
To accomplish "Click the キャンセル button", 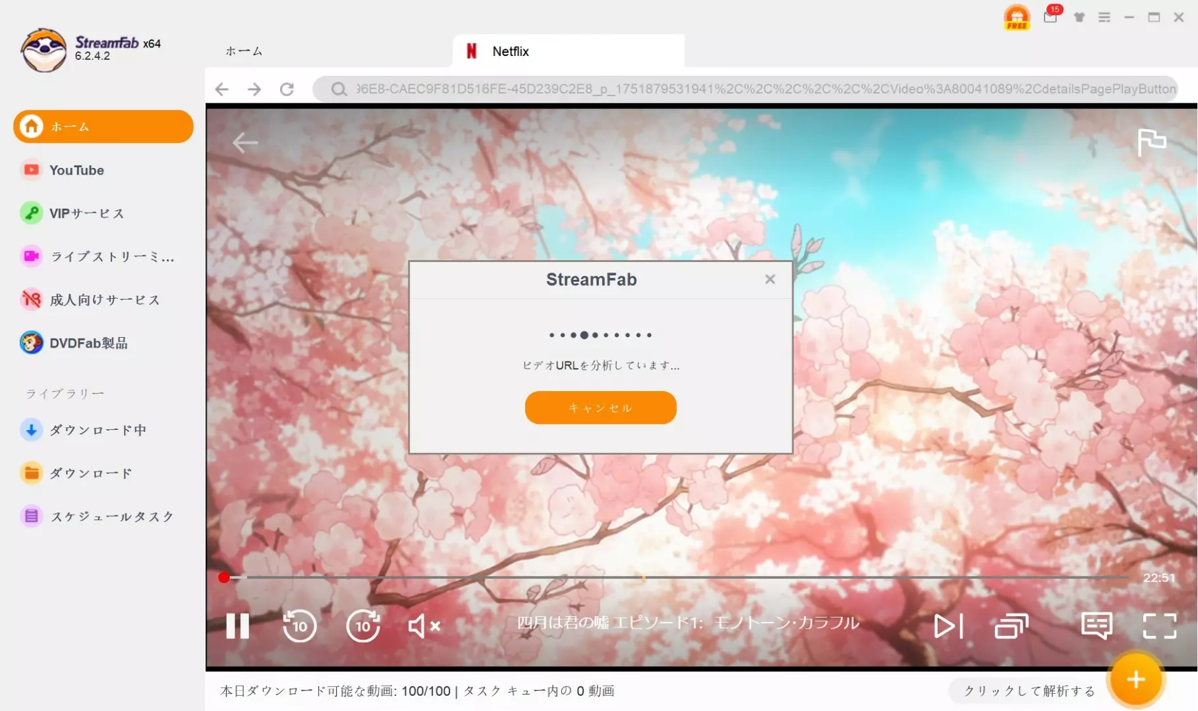I will (600, 408).
